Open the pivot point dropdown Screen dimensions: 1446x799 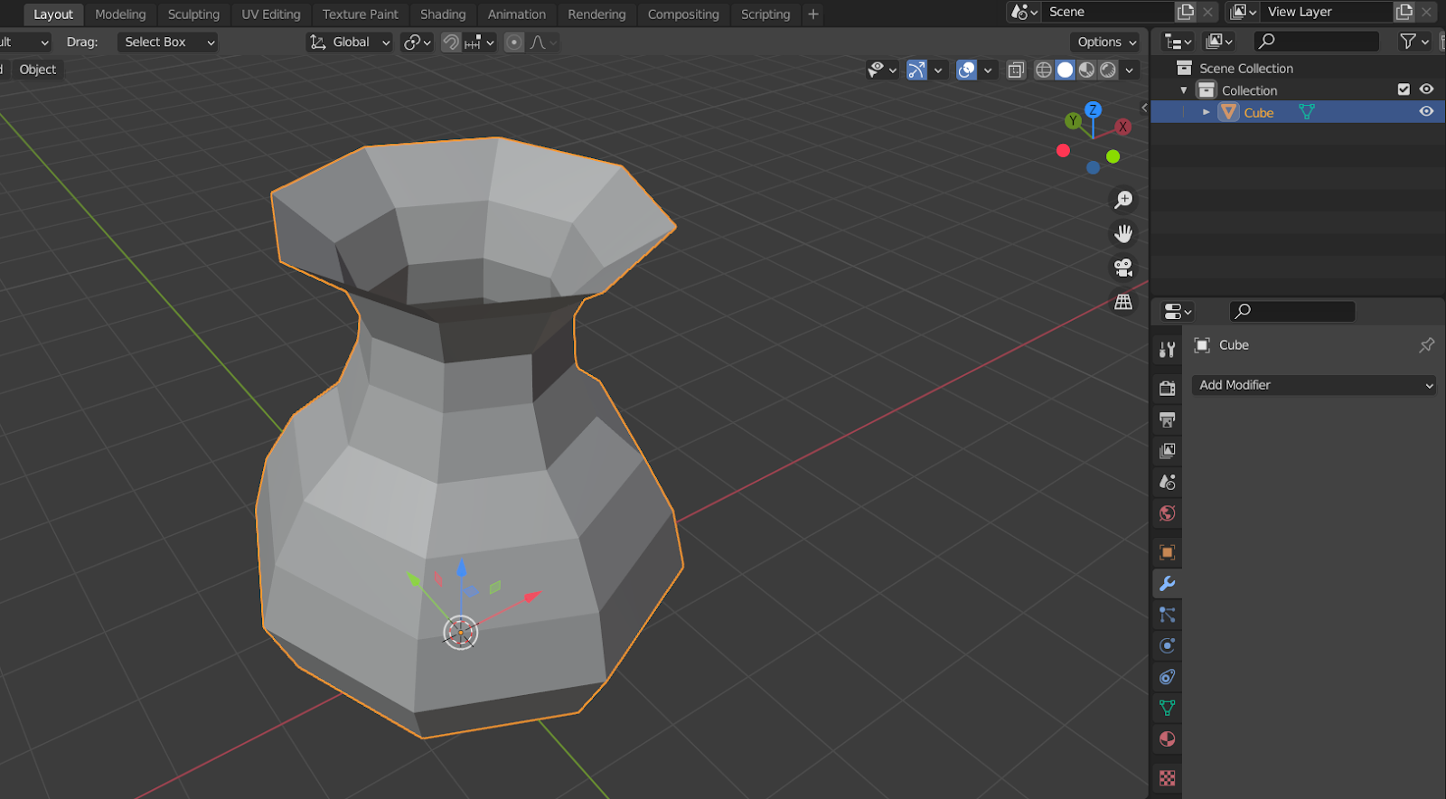coord(417,42)
